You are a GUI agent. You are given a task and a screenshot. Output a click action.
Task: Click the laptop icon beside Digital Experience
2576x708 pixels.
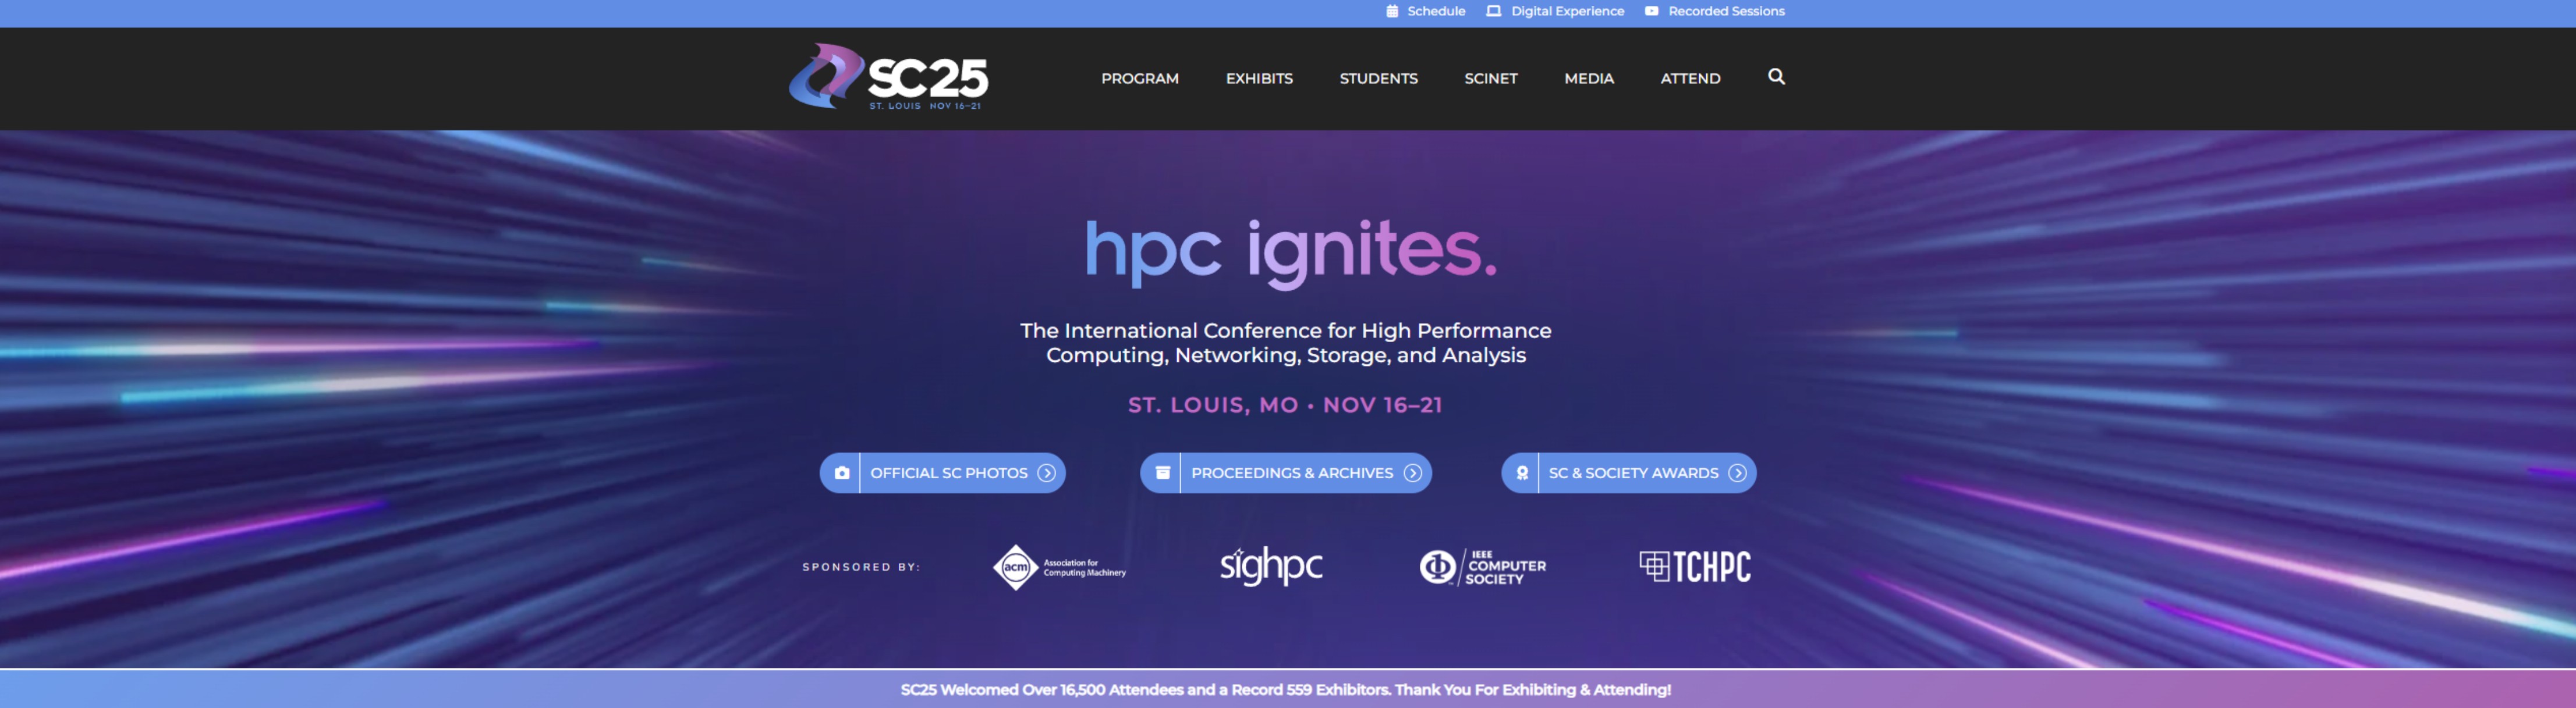click(x=1493, y=11)
